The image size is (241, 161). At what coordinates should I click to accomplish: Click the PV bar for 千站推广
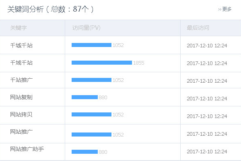pyautogui.click(x=91, y=80)
